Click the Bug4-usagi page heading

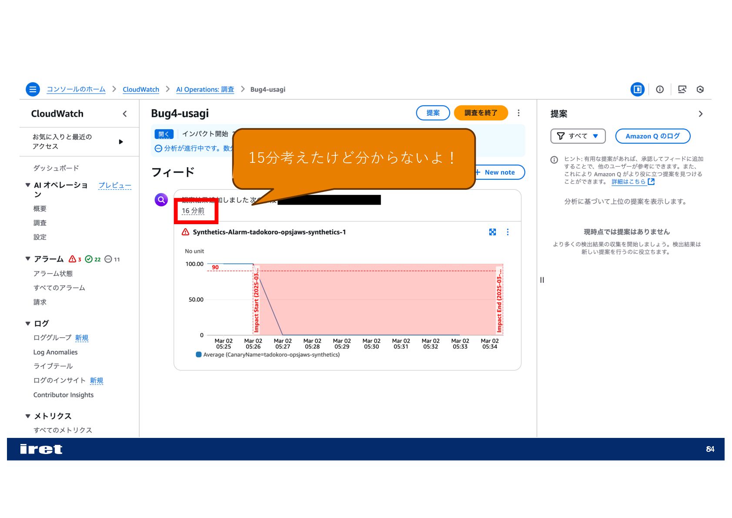(180, 114)
